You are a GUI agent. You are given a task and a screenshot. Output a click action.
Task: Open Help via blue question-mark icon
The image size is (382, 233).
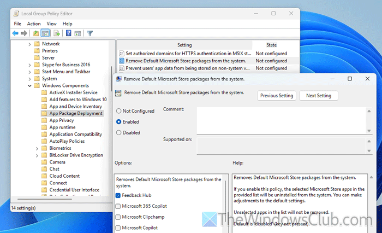[69, 33]
